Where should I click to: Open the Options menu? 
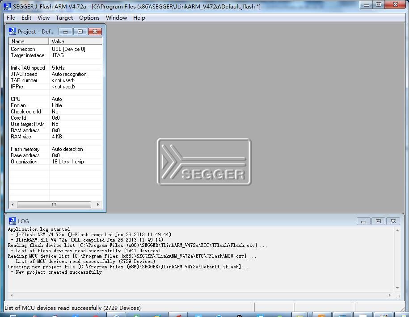click(x=89, y=18)
